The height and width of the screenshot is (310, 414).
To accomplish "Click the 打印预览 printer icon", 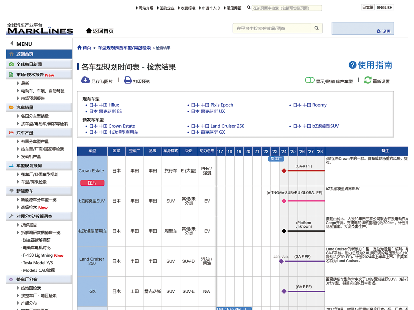I will 128,80.
